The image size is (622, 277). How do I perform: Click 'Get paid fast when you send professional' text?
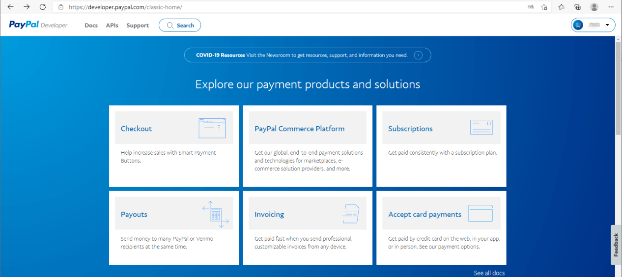pos(303,239)
